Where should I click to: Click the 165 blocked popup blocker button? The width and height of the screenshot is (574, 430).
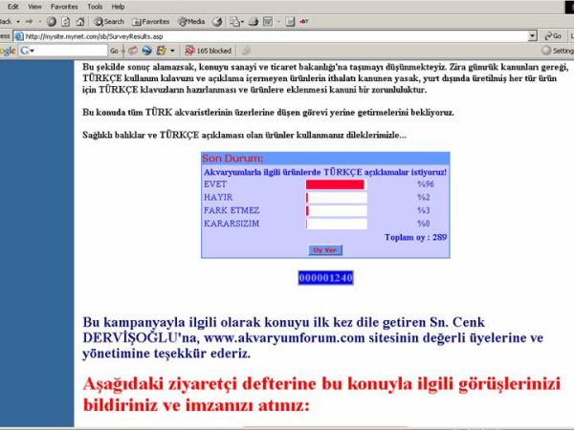coord(208,51)
